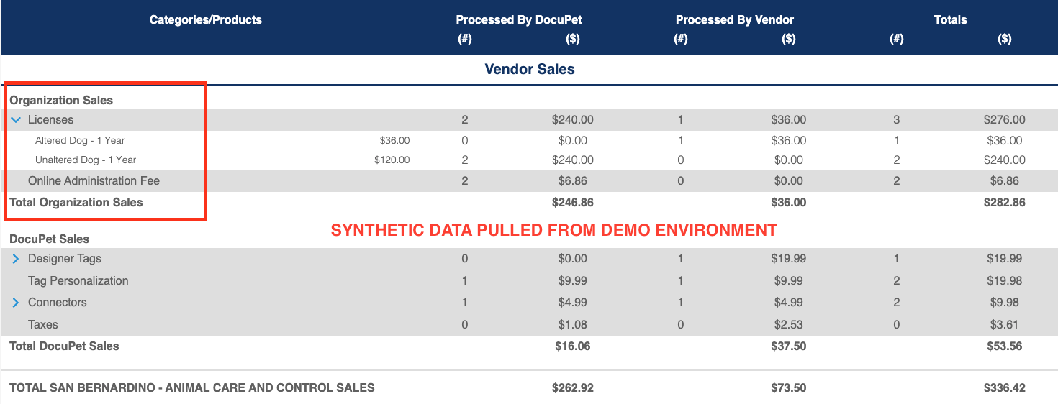The height and width of the screenshot is (404, 1058).
Task: Click the $262.92 grand total amount
Action: (x=573, y=388)
